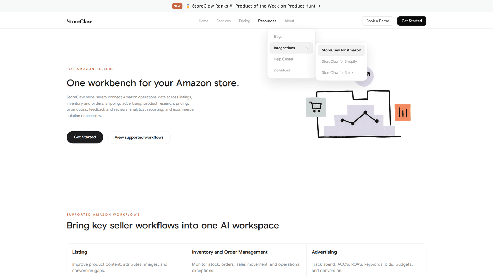Image resolution: width=493 pixels, height=277 pixels.
Task: Click the orange bar chart icon
Action: (x=403, y=113)
